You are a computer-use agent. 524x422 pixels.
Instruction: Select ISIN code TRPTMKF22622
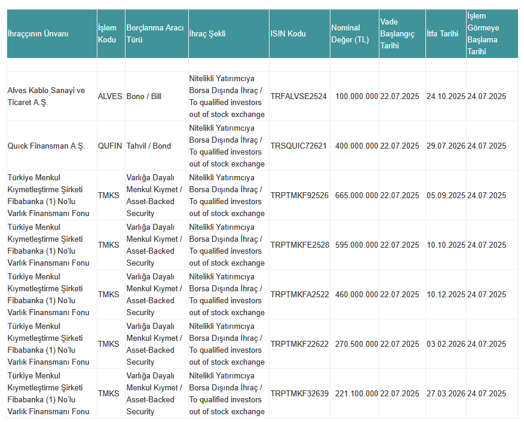point(299,344)
